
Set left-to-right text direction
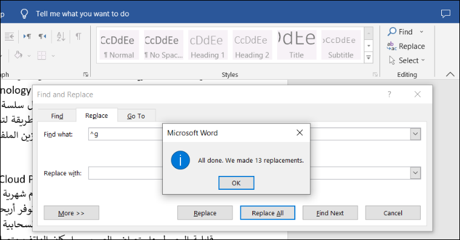pyautogui.click(x=27, y=36)
